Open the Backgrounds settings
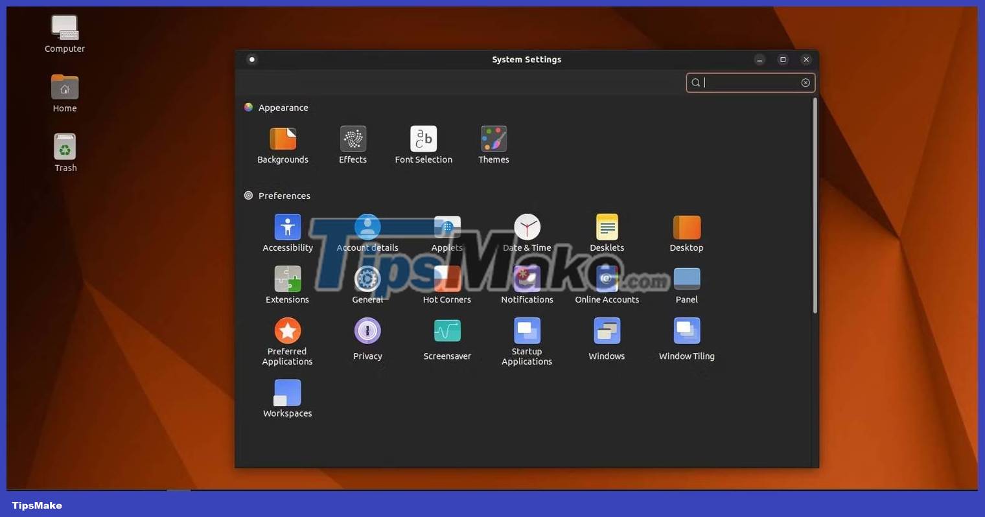The width and height of the screenshot is (985, 517). pos(283,144)
